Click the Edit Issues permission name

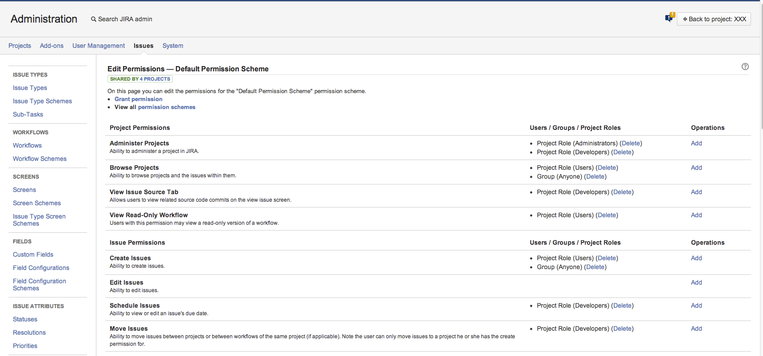[127, 282]
